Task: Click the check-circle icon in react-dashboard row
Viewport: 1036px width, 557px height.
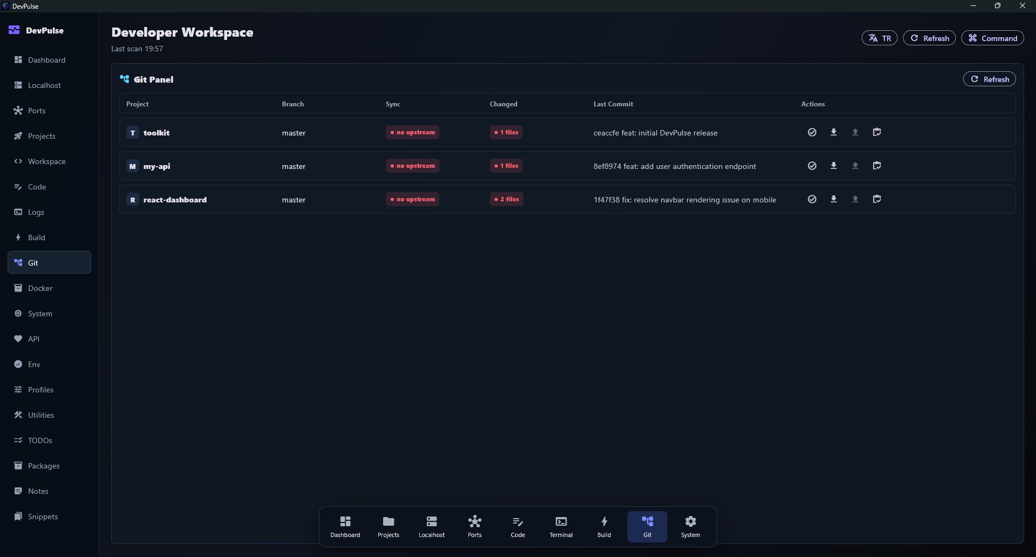Action: (812, 199)
